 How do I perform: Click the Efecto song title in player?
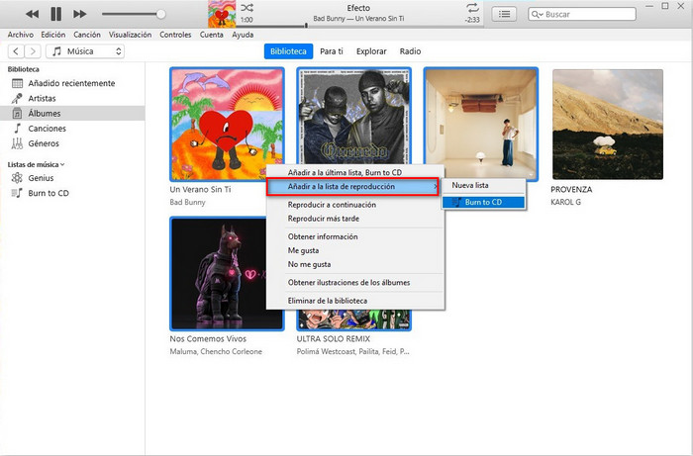point(358,8)
